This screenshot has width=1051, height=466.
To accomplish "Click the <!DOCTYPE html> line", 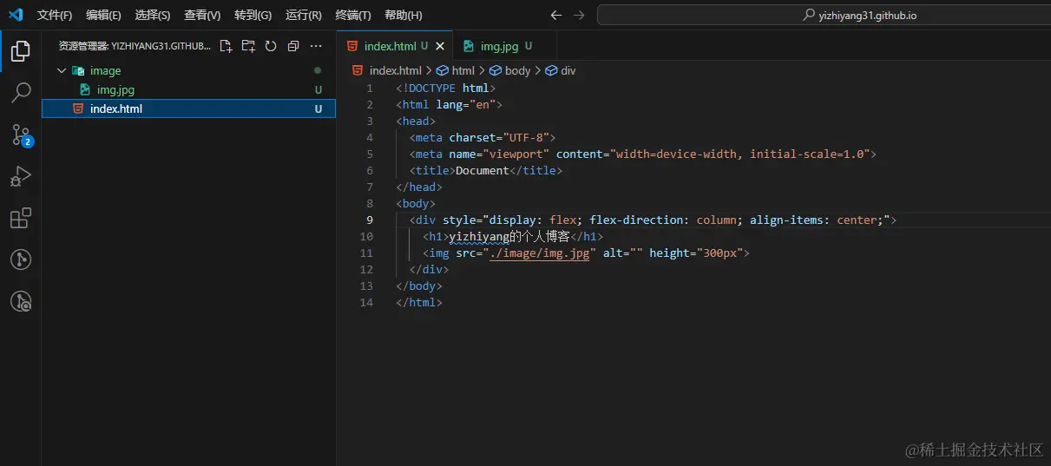I will (x=446, y=88).
